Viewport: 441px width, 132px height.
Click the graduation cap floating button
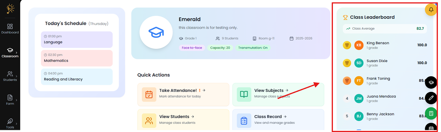(431, 82)
